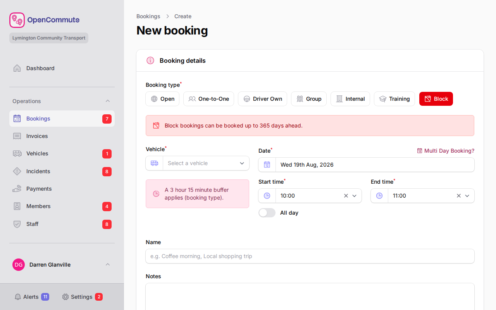Image resolution: width=496 pixels, height=310 pixels.
Task: Click the clock icon in End time field
Action: 379,196
